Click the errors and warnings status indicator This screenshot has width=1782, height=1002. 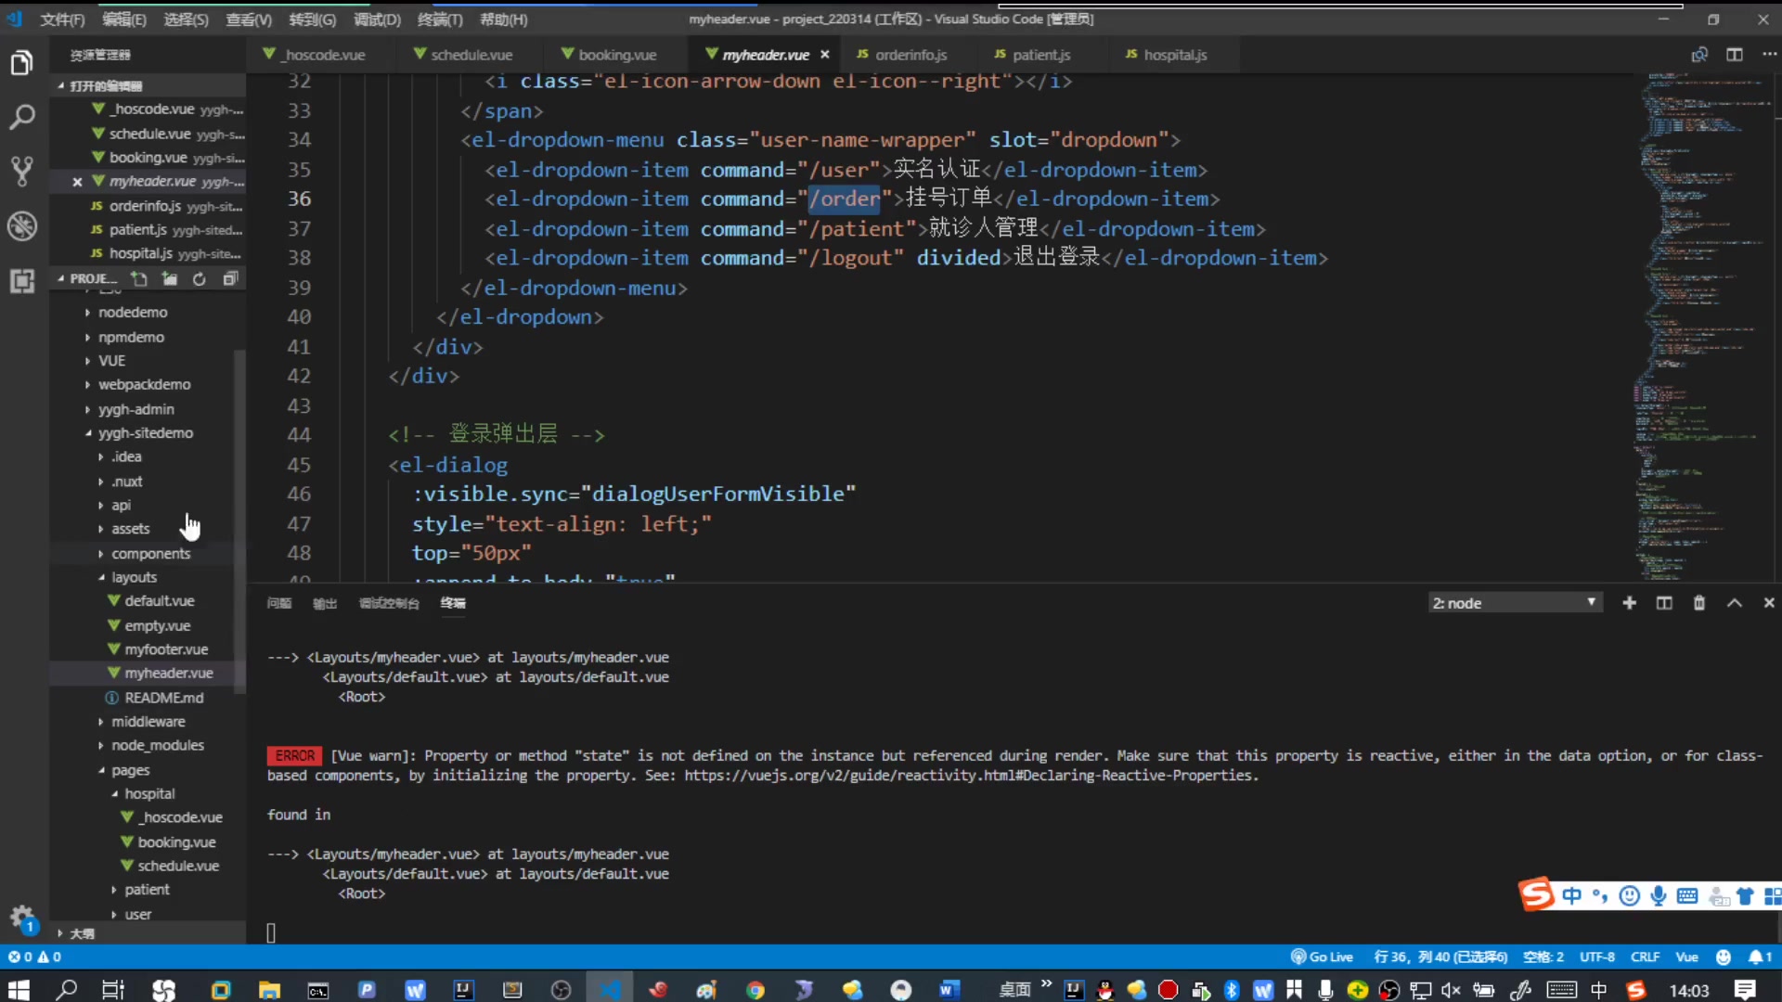pos(35,957)
